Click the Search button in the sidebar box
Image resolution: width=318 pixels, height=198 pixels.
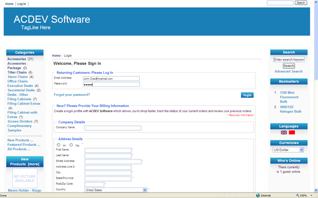[x=289, y=65]
